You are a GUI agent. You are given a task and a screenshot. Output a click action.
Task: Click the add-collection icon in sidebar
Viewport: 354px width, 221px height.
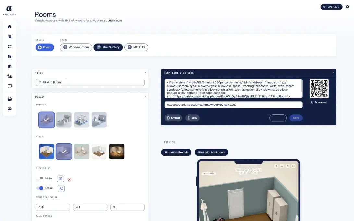[10, 36]
